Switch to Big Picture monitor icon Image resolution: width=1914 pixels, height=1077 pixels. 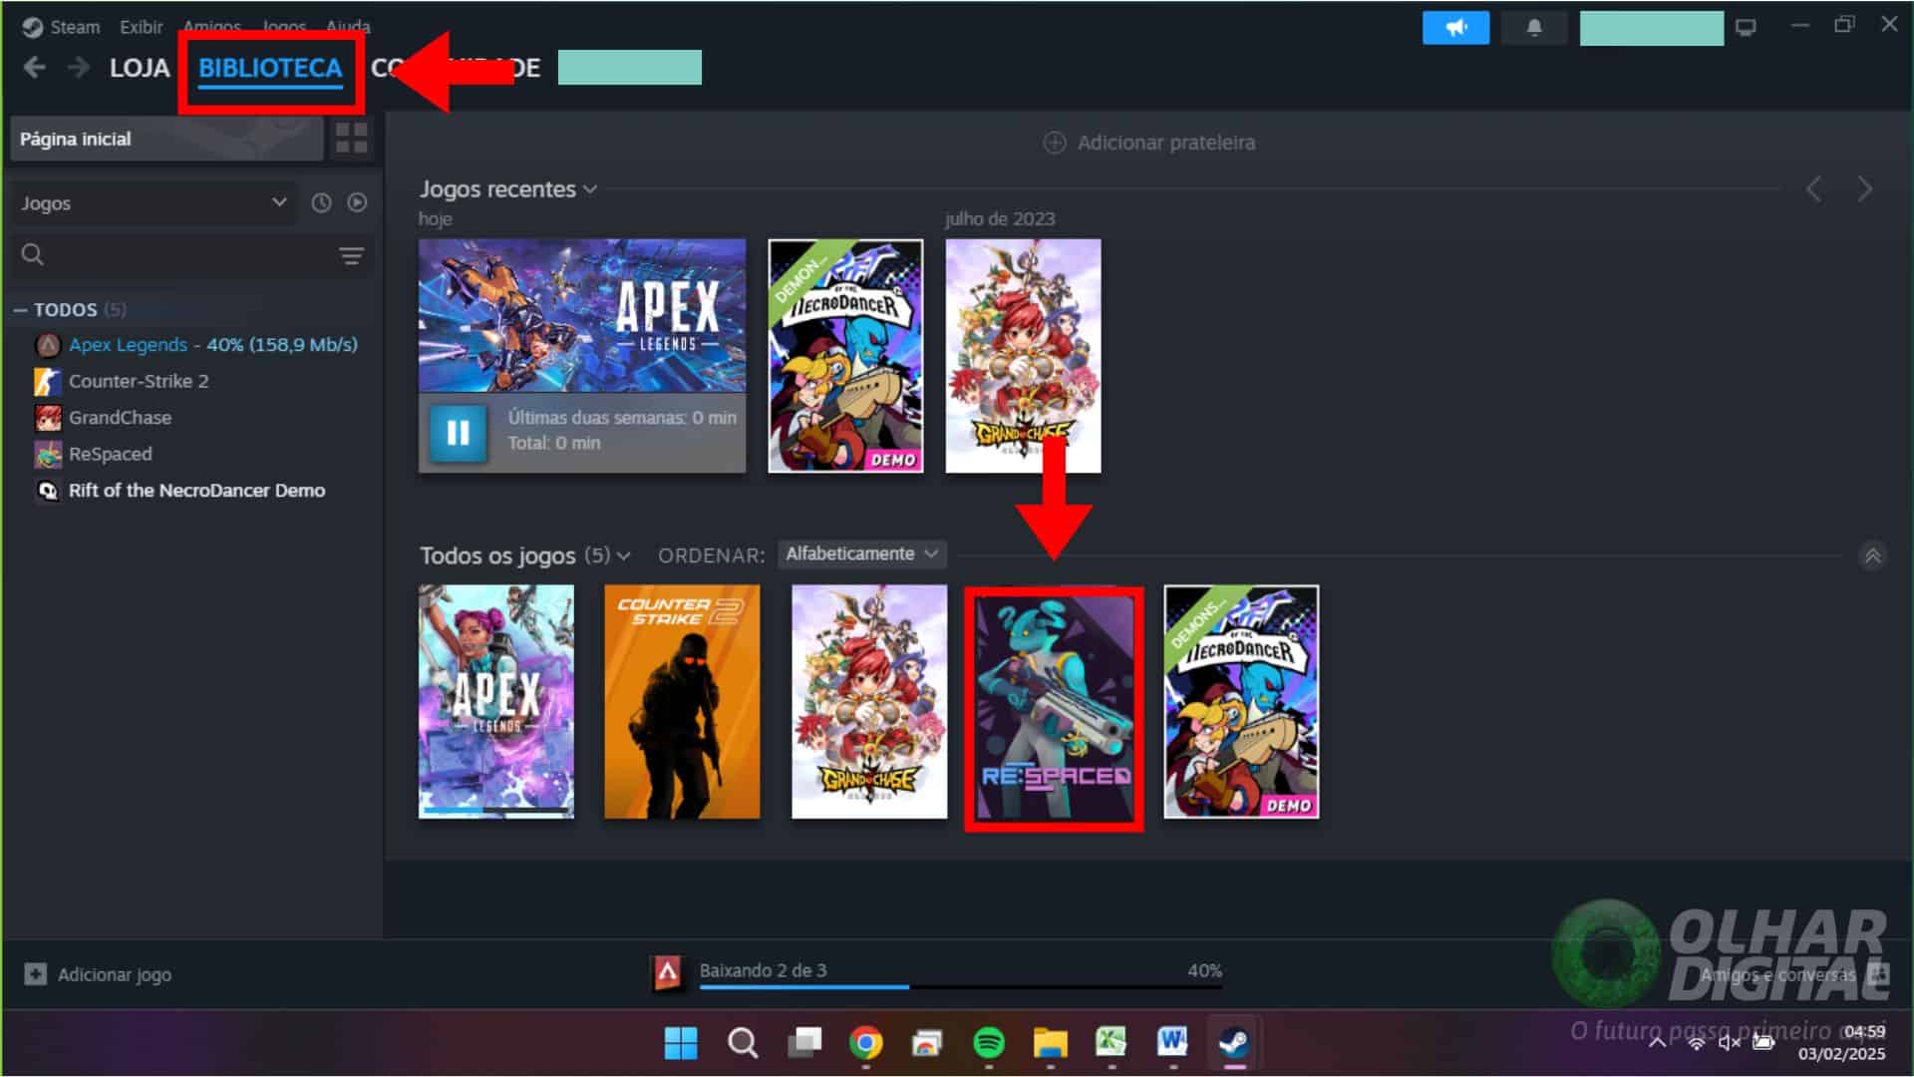point(1746,28)
